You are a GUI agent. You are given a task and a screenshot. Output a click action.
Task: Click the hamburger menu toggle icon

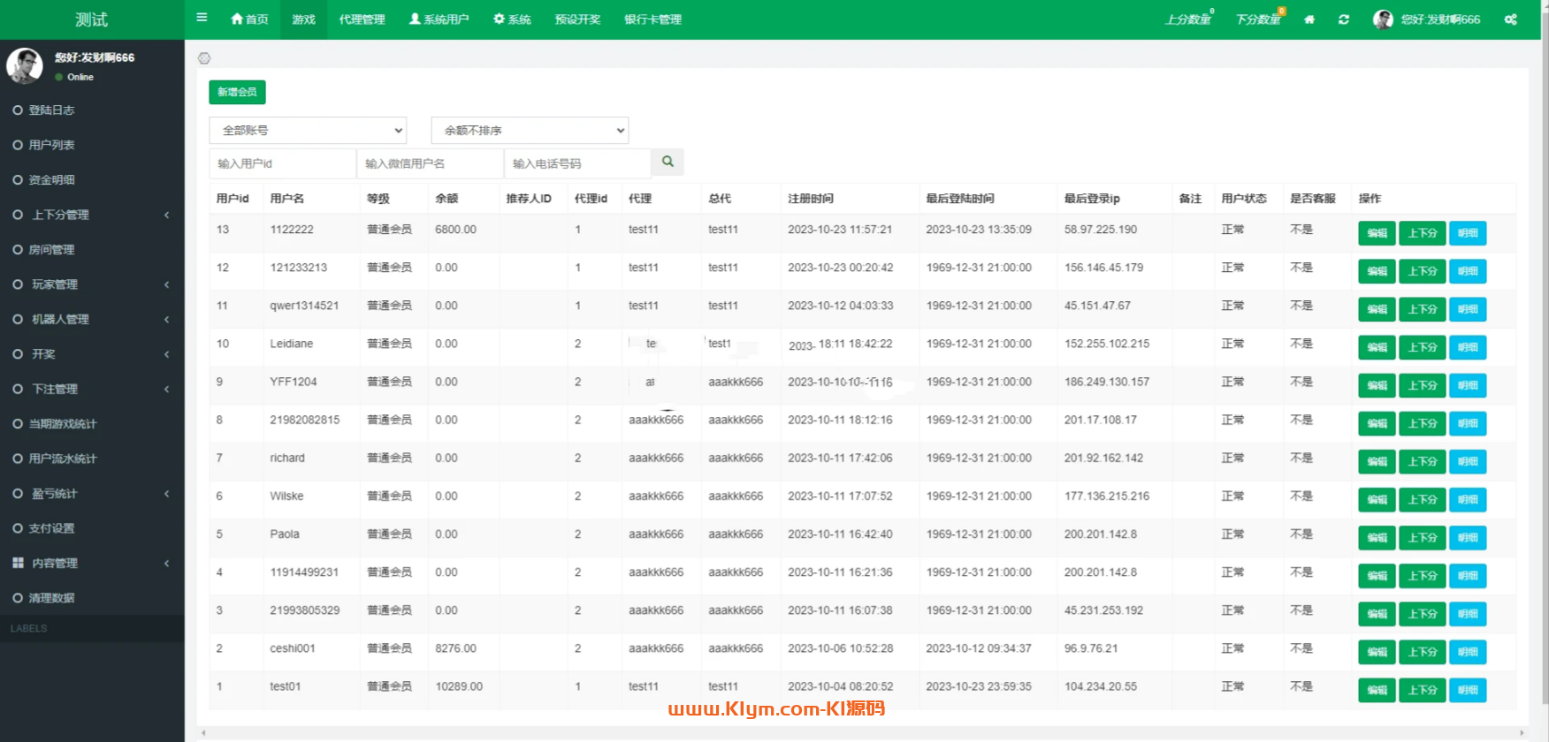[202, 18]
